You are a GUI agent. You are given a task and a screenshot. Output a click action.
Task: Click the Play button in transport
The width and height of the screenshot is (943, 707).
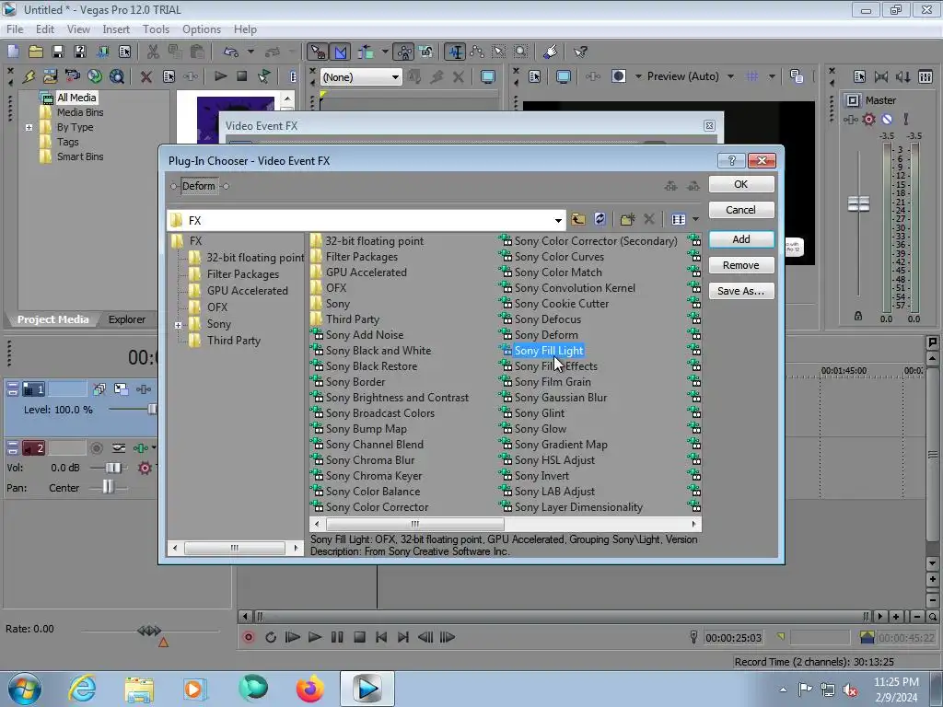[315, 637]
